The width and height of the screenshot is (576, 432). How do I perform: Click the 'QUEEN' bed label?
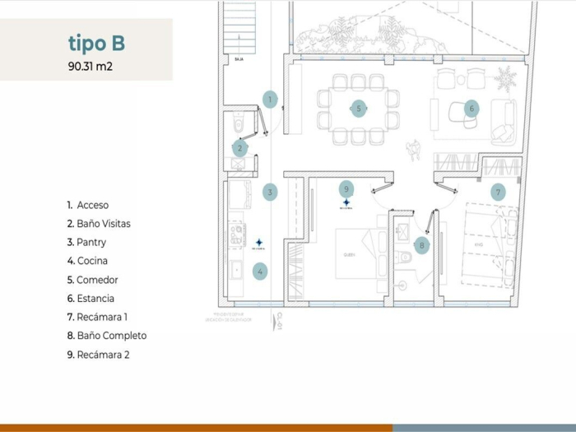point(349,254)
